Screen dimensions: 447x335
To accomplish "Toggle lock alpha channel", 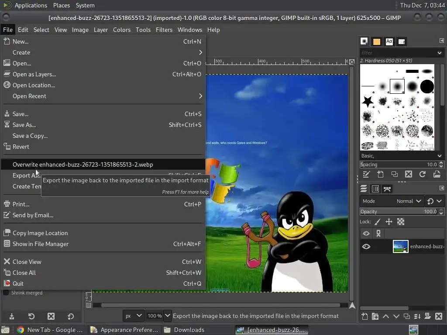I will click(x=401, y=222).
